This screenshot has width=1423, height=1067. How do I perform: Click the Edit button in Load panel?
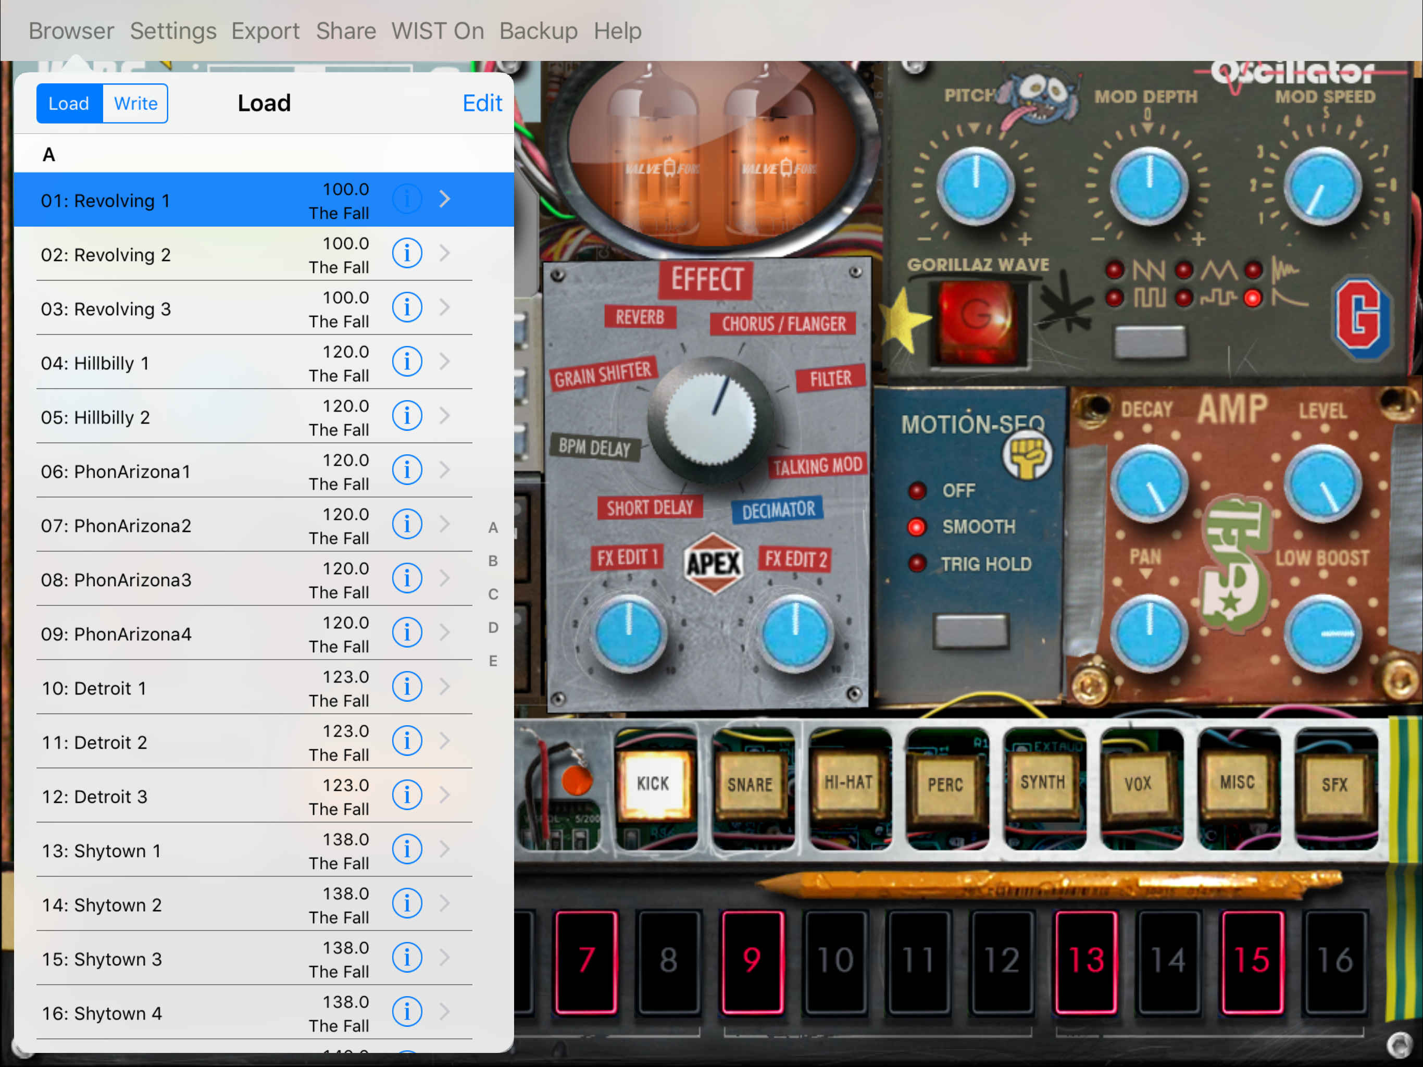(x=482, y=103)
